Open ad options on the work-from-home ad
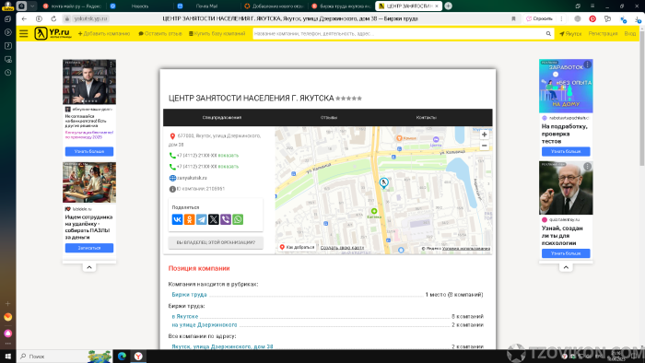The height and width of the screenshot is (363, 645). (x=588, y=64)
